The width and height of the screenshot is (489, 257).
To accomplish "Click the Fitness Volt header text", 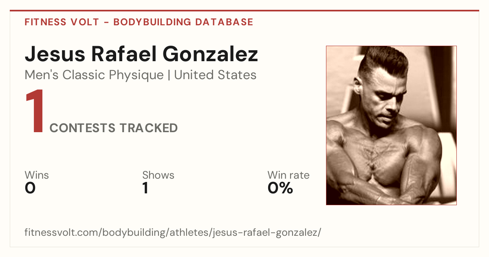I will tap(62, 22).
